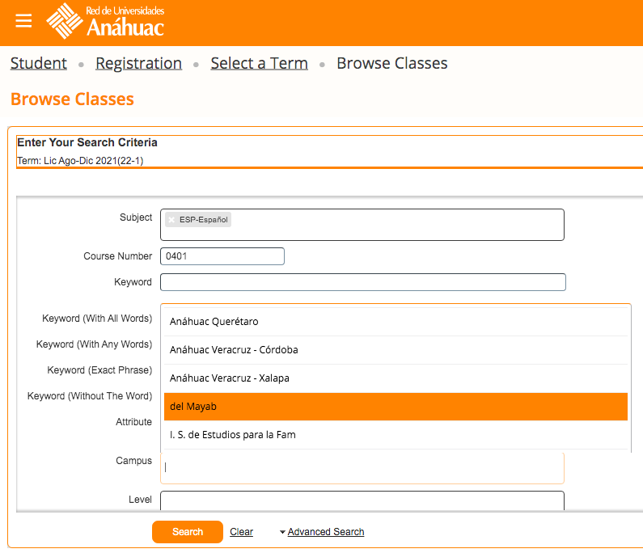Image resolution: width=643 pixels, height=553 pixels.
Task: Click the Anáhuac logo
Action: click(105, 22)
